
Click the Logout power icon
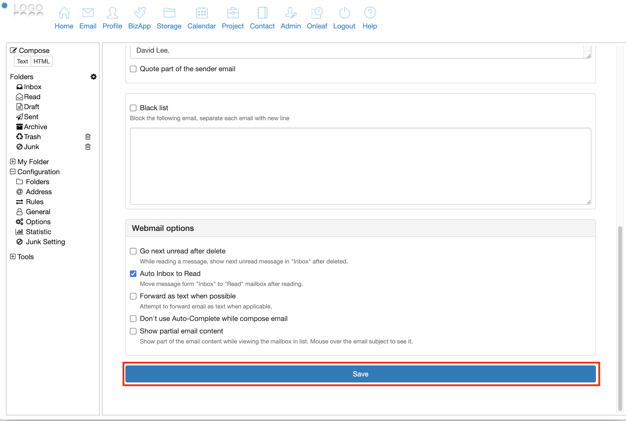(x=344, y=13)
